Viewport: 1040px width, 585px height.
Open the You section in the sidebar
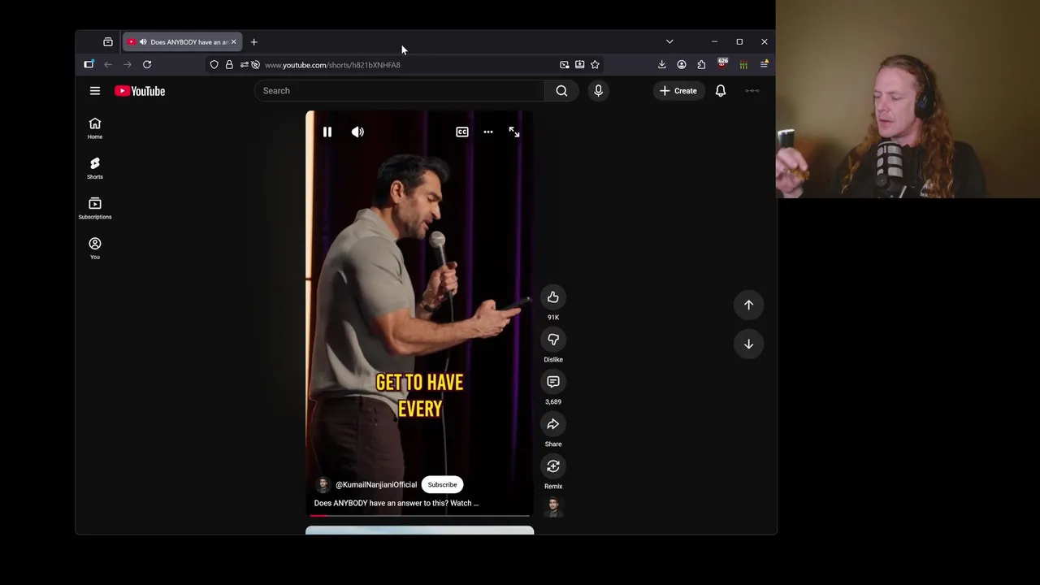95,248
